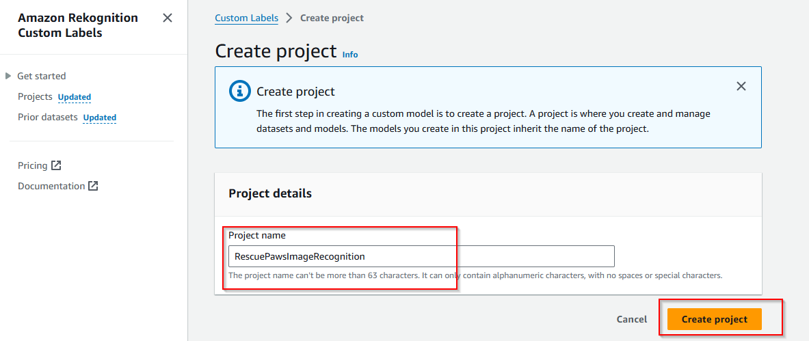Cancel project creation
This screenshot has width=809, height=341.
tap(631, 319)
